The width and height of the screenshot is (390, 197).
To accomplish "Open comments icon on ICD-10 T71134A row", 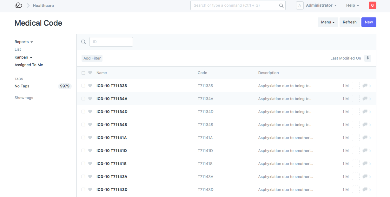I will [365, 98].
